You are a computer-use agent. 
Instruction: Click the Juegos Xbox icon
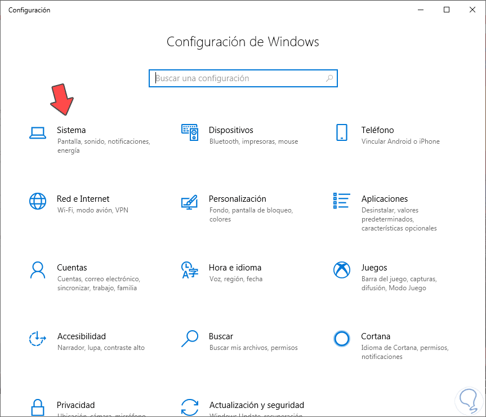[342, 270]
